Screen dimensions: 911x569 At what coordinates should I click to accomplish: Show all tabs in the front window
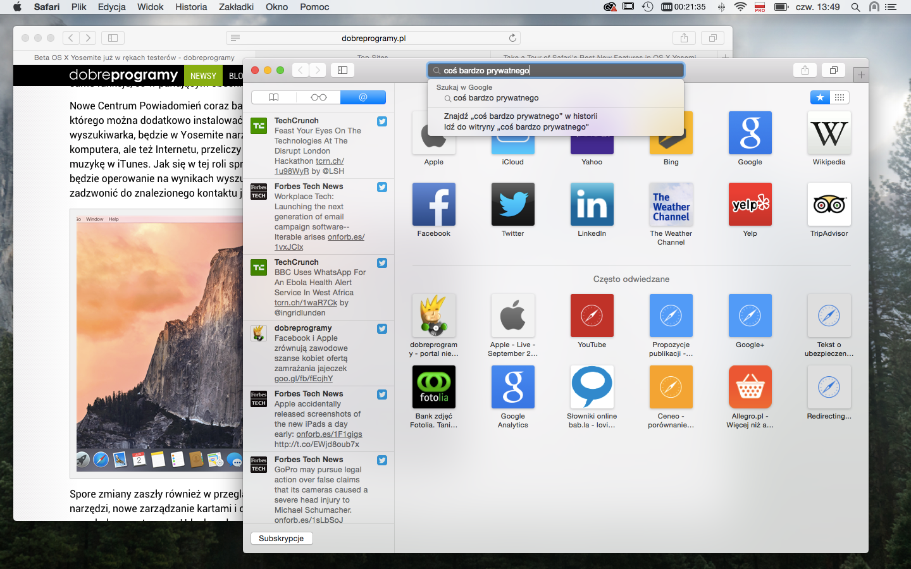tap(834, 70)
